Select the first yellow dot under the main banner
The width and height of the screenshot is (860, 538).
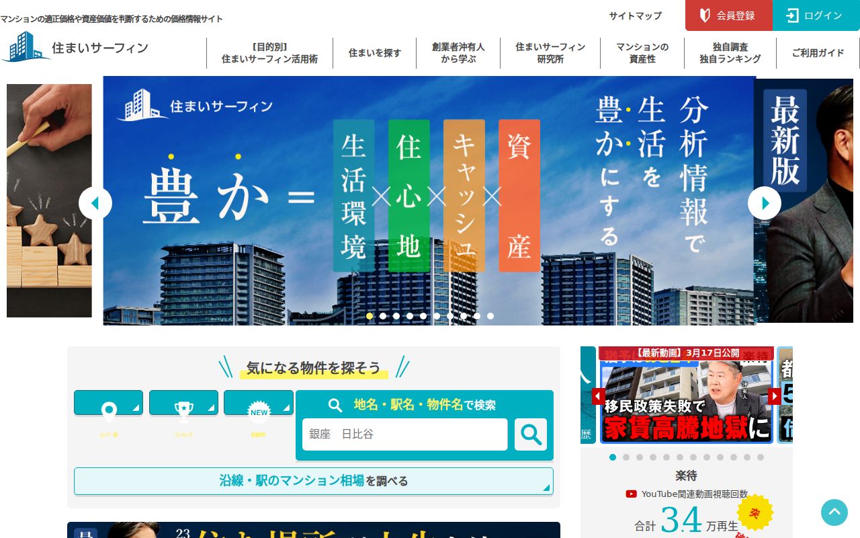tap(370, 316)
